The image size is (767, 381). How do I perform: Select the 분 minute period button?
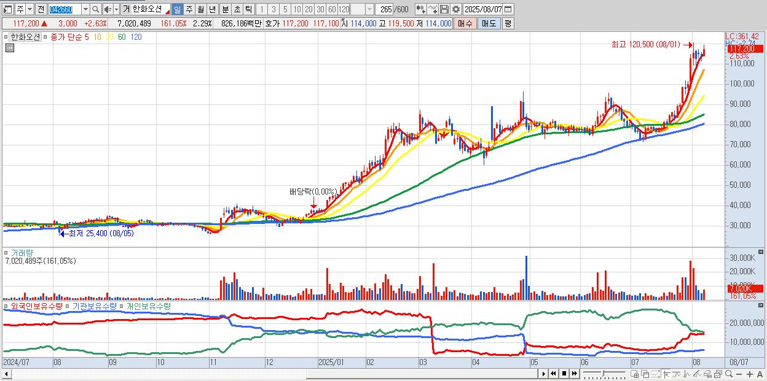225,9
